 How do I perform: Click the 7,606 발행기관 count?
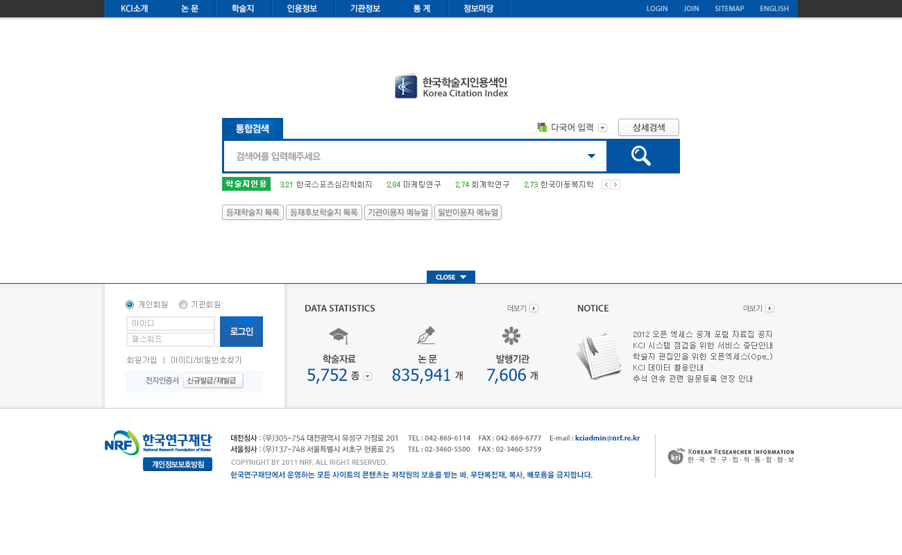tap(507, 375)
